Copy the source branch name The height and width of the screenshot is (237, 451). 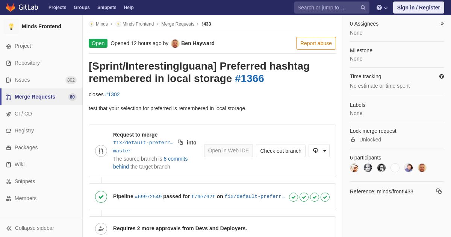pos(180,142)
